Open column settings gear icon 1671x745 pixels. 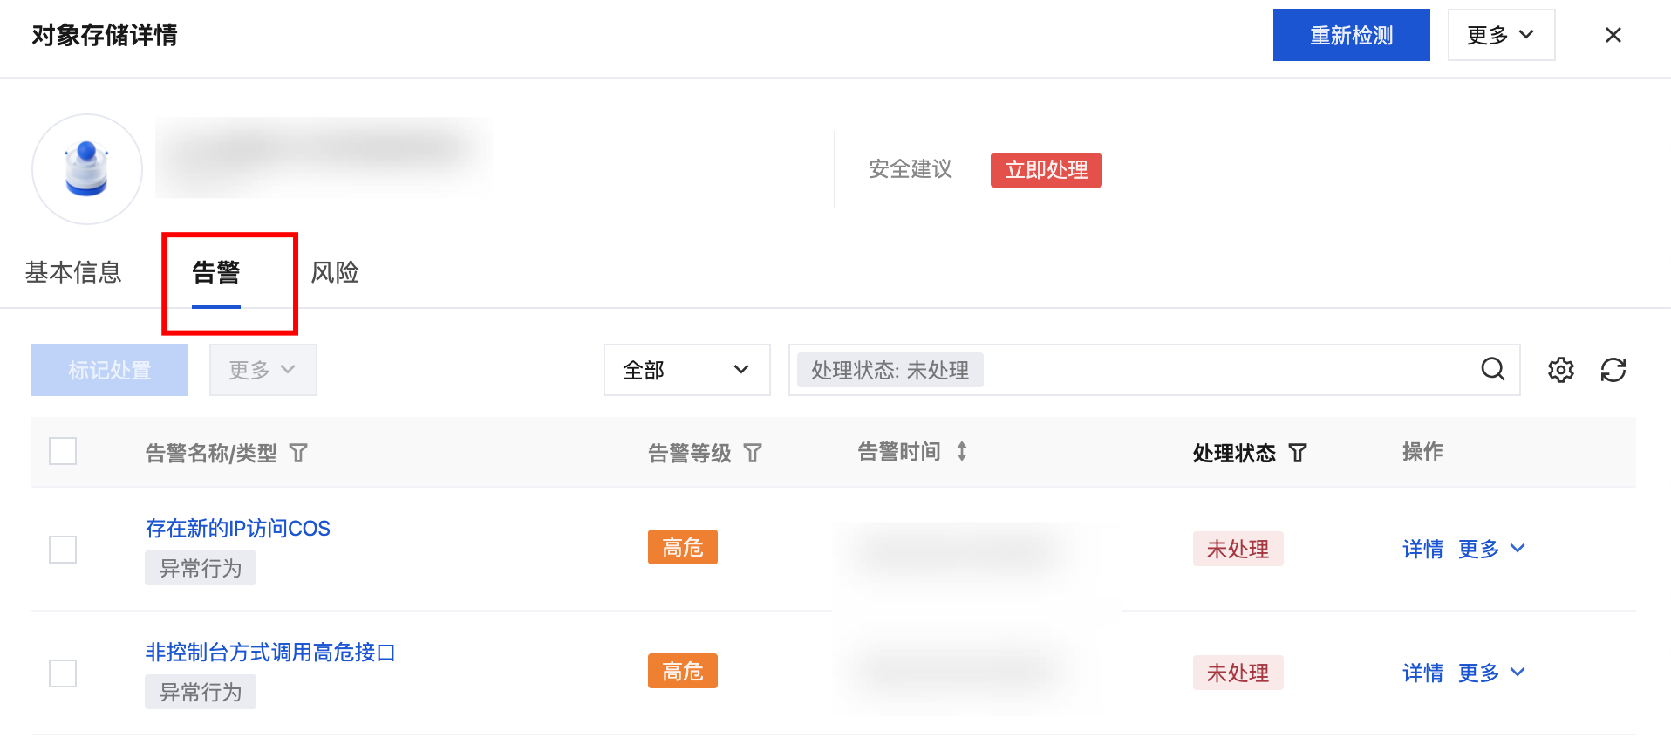(x=1560, y=370)
